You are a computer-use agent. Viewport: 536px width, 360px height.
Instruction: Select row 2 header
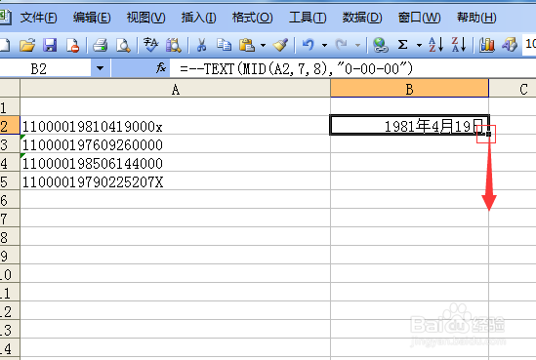tap(10, 126)
